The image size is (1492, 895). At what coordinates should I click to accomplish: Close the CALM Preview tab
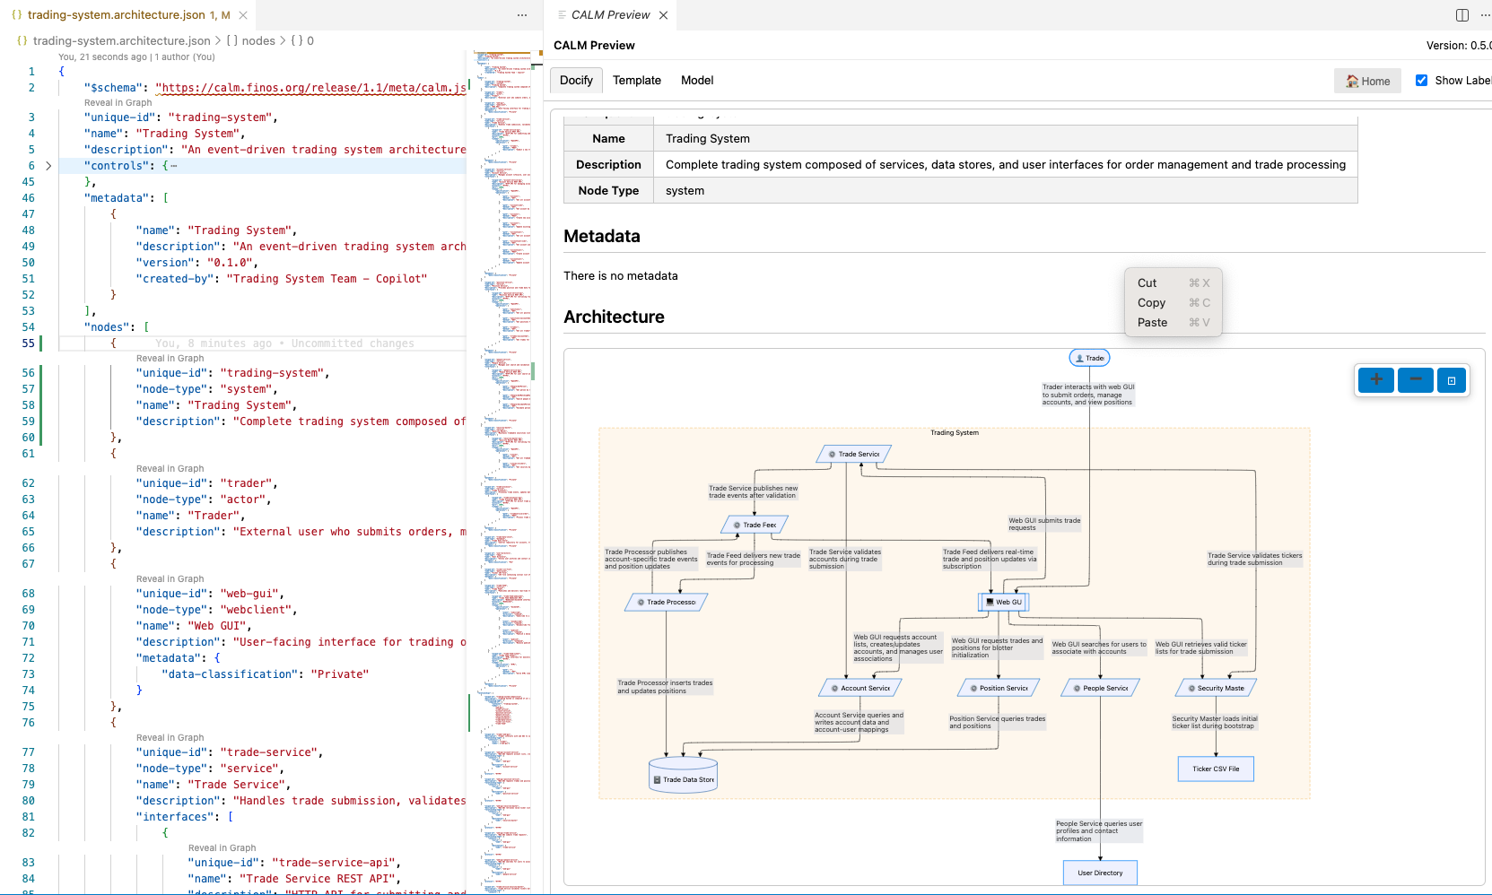(x=663, y=15)
